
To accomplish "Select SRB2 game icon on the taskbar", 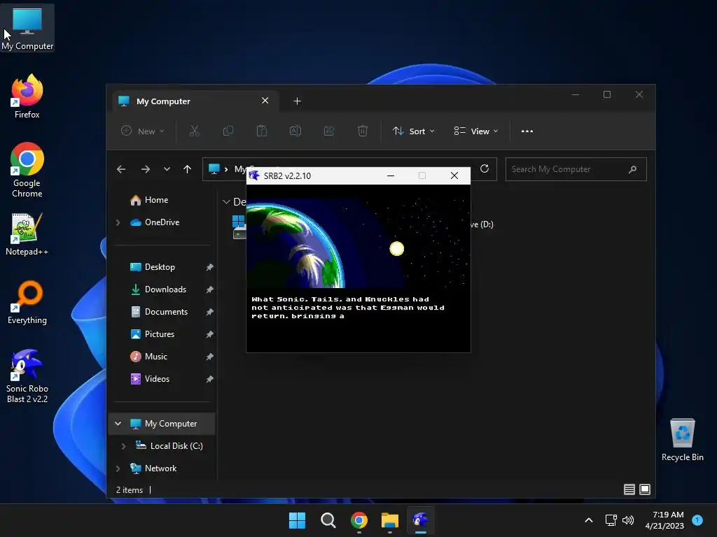I will (x=420, y=520).
